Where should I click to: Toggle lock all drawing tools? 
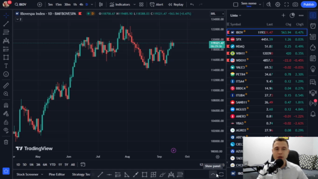pyautogui.click(x=6, y=122)
